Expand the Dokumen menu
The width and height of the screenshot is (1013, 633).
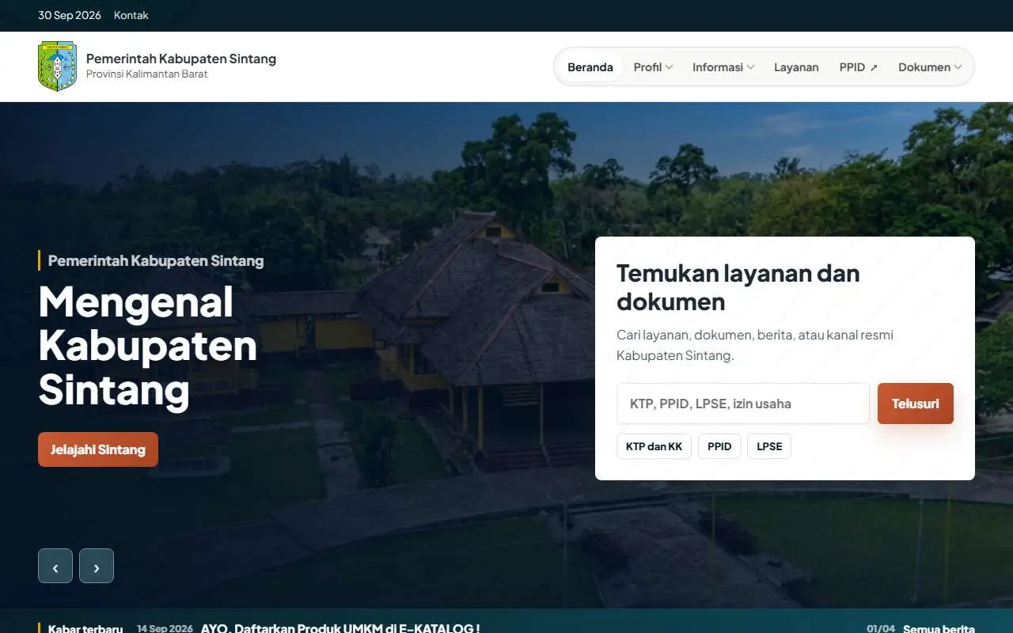tap(930, 67)
